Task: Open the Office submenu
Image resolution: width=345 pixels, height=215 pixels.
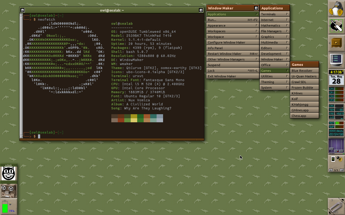Action: click(x=275, y=65)
